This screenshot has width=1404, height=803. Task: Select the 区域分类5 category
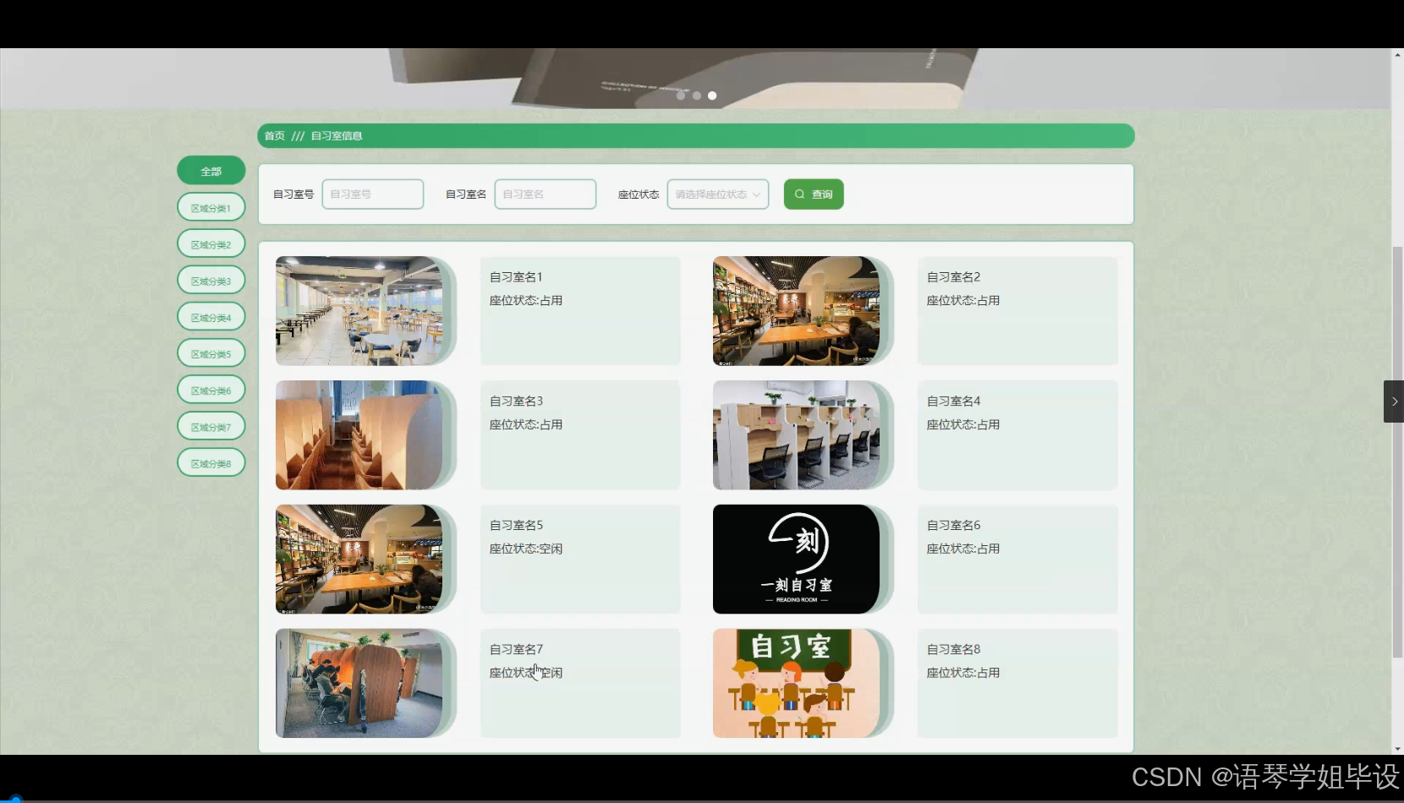pos(211,352)
